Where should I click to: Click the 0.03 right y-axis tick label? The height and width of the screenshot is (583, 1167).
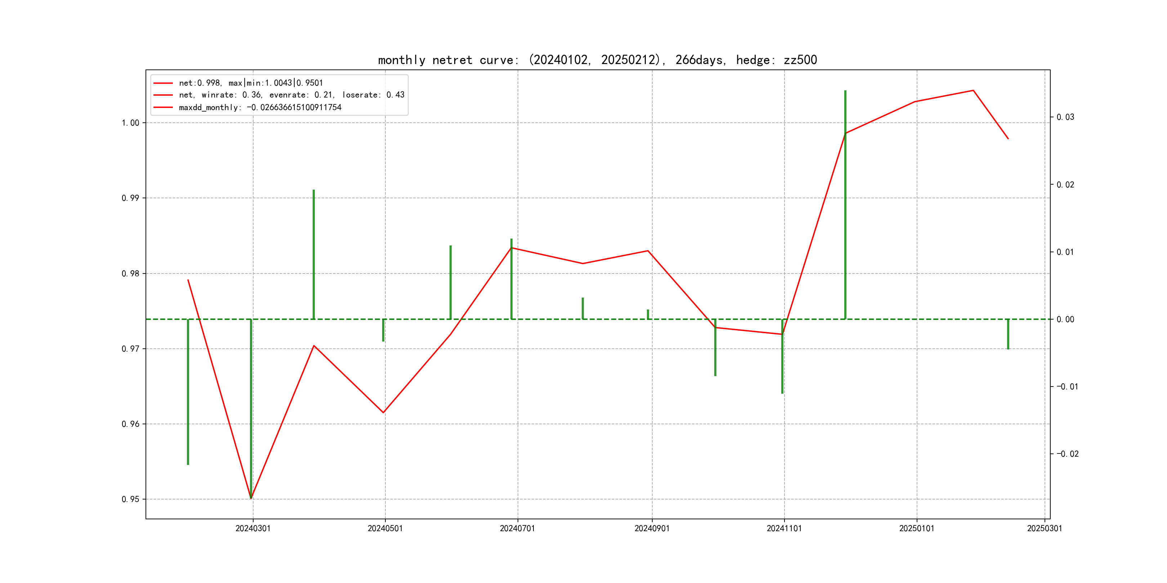[x=1065, y=117]
